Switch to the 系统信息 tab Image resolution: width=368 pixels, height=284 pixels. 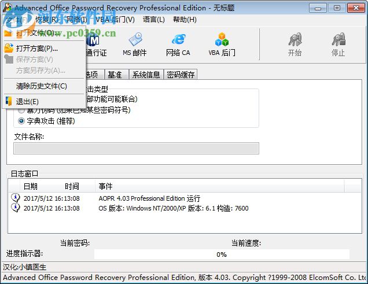(146, 75)
